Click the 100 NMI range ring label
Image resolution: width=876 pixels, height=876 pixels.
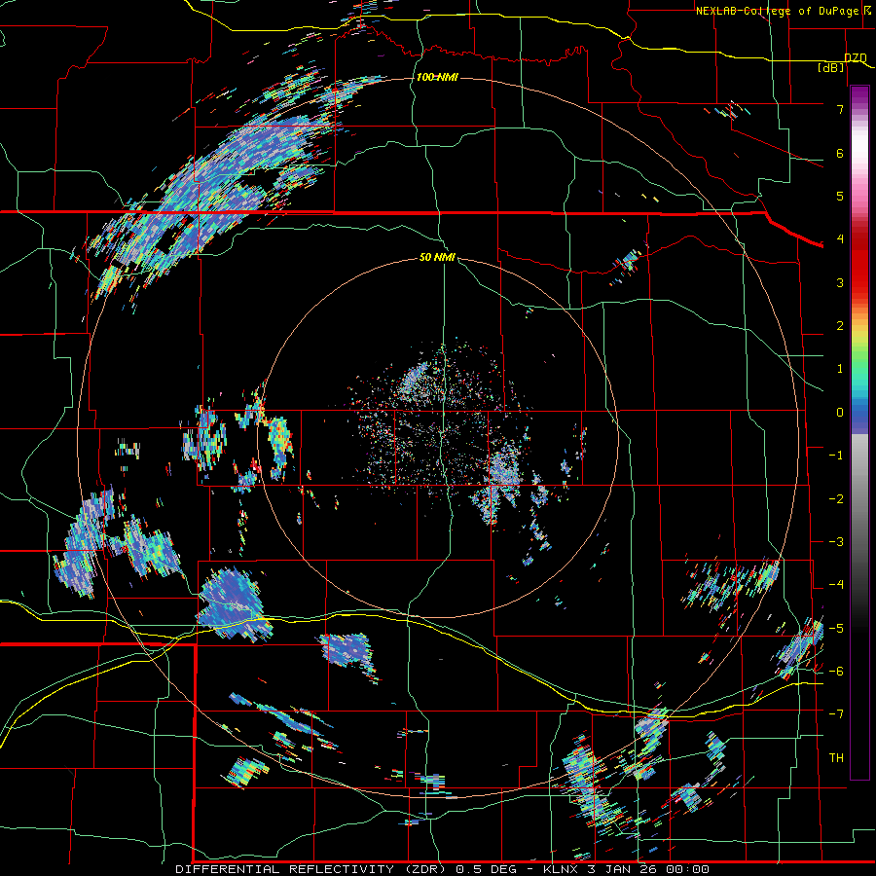pos(437,77)
